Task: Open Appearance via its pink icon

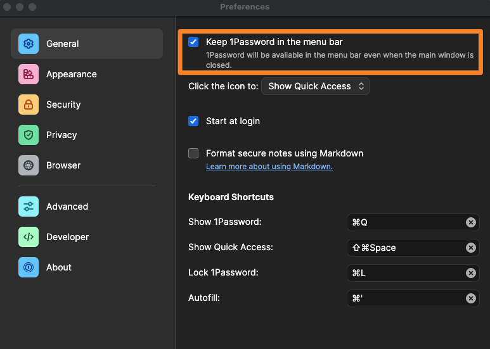Action: [x=29, y=74]
